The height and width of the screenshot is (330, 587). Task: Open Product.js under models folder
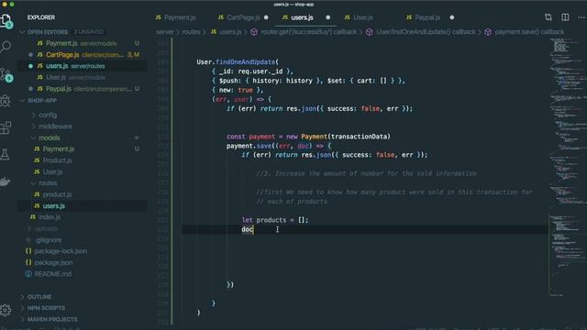[83, 160]
